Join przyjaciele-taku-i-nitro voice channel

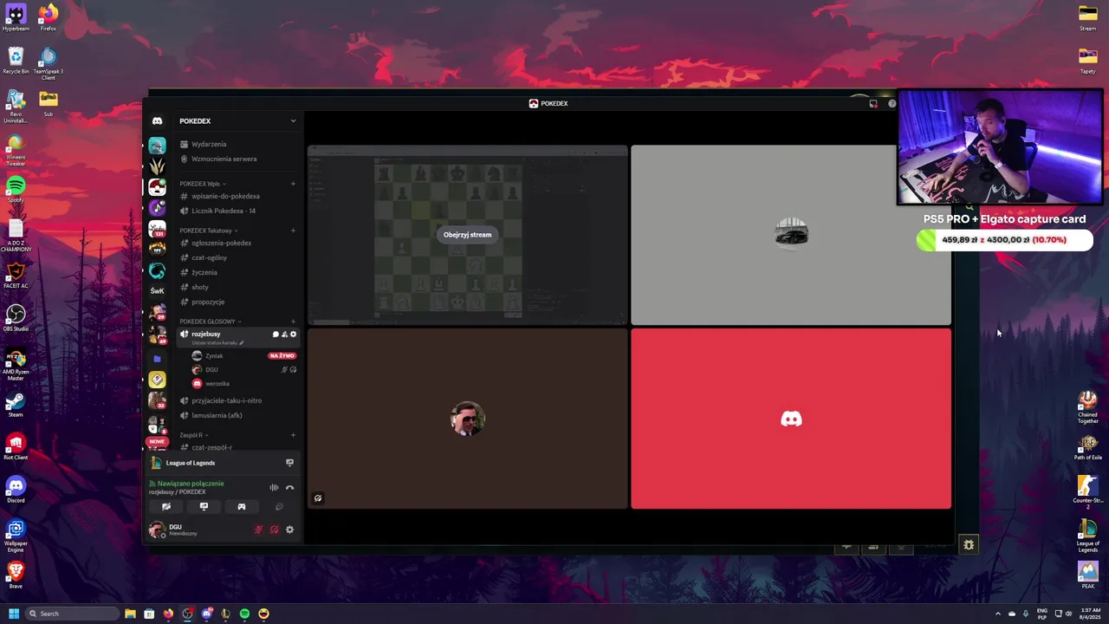[237, 400]
